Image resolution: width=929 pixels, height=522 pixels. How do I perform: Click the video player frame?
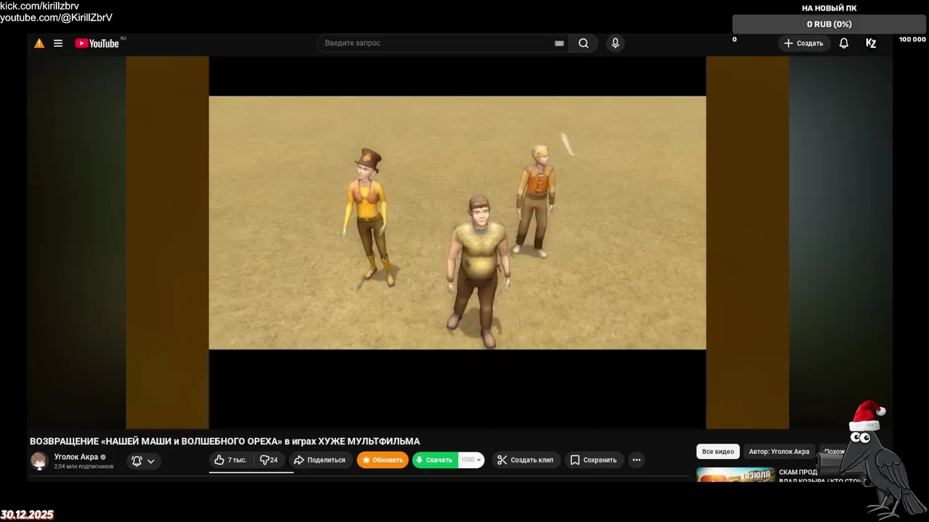click(457, 243)
